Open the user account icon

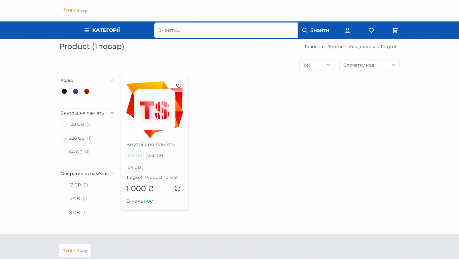pyautogui.click(x=347, y=30)
